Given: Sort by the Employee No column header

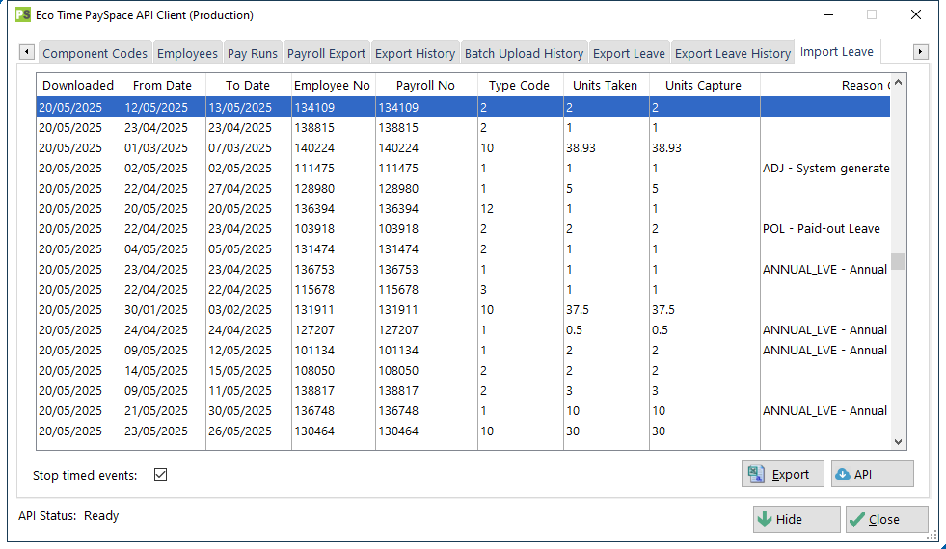Looking at the screenshot, I should coord(332,85).
